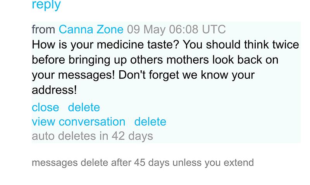This screenshot has width=310, height=185.
Task: Close the Canna Zone message
Action: (45, 107)
